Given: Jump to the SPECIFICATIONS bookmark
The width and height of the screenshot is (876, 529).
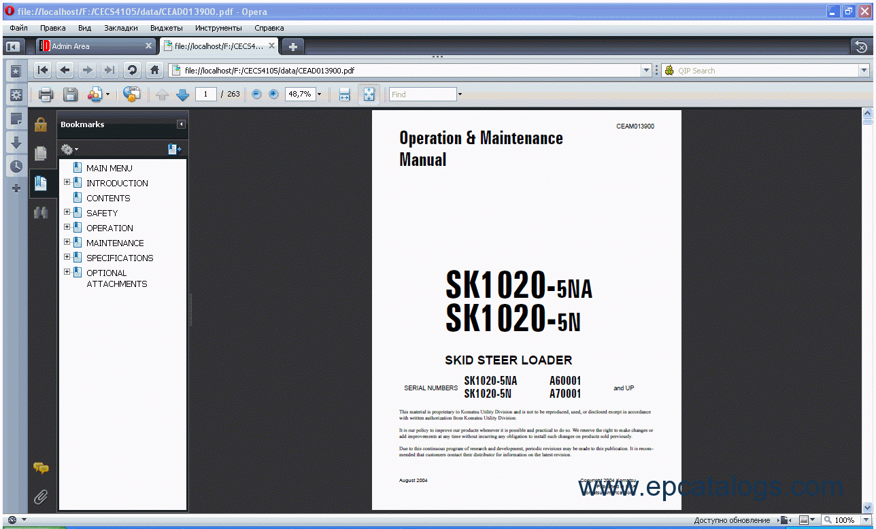Looking at the screenshot, I should coord(120,258).
